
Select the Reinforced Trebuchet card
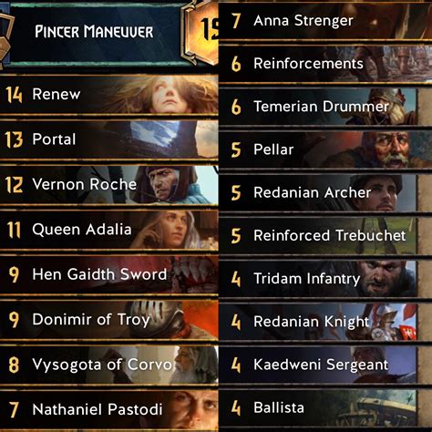(x=317, y=235)
